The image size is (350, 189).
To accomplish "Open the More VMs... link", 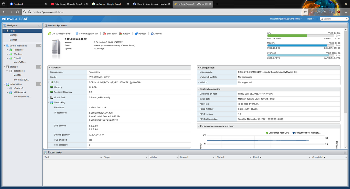I will pyautogui.click(x=19, y=62).
